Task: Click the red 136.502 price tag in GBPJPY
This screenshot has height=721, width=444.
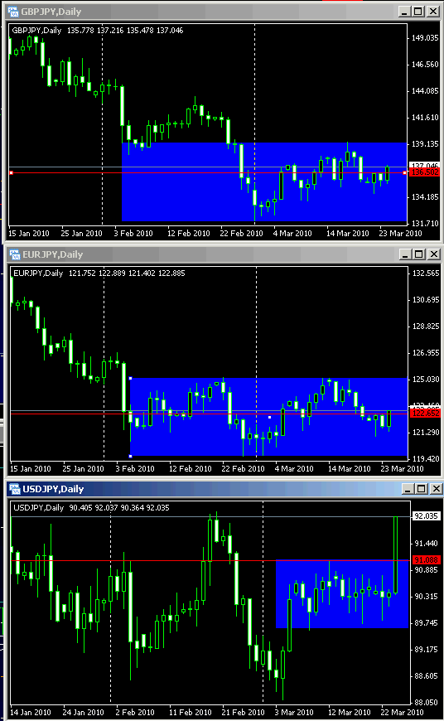Action: point(425,172)
